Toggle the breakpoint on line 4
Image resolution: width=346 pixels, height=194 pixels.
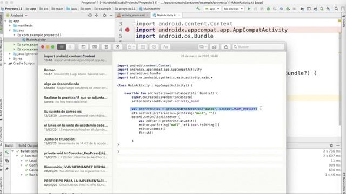[128, 30]
